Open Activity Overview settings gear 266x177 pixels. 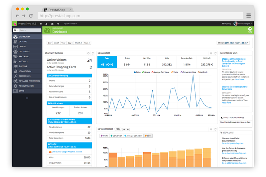pos(88,53)
